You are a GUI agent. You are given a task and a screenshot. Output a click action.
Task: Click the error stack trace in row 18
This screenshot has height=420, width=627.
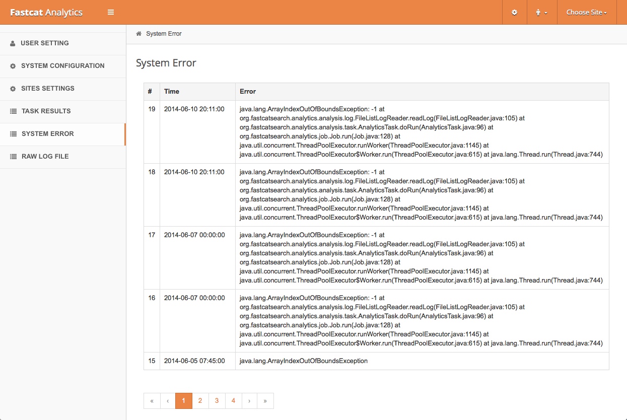coord(421,194)
